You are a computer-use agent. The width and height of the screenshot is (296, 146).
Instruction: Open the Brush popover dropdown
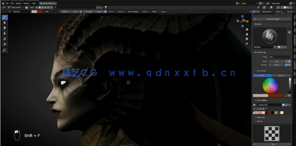pos(112,12)
